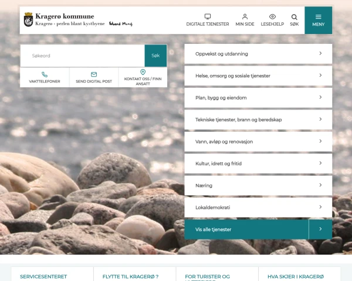This screenshot has height=281, width=352.
Task: Expand Oppvekst og utdanning chevron
Action: [320, 53]
